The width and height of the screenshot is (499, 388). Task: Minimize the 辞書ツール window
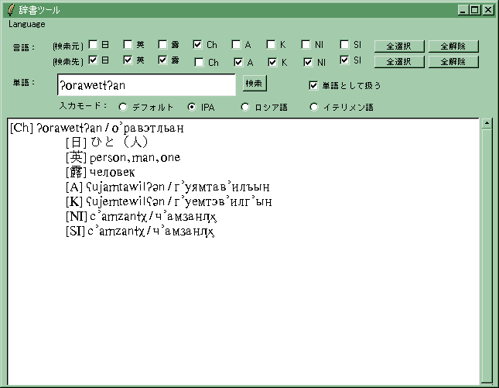pyautogui.click(x=463, y=10)
